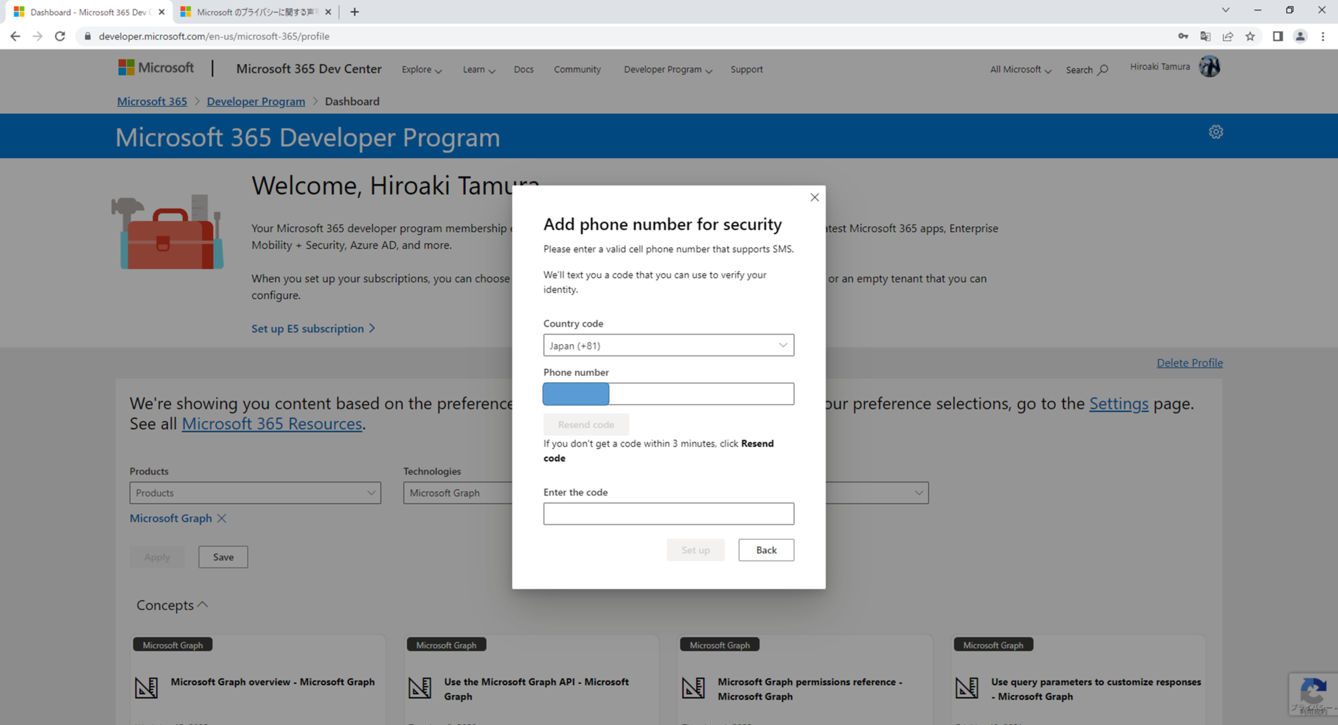Open the Search magnifier icon
Viewport: 1338px width, 725px height.
pyautogui.click(x=1103, y=69)
